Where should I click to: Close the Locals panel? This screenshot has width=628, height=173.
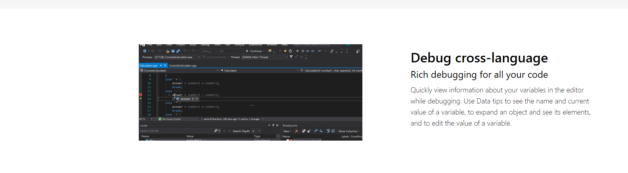(277, 125)
